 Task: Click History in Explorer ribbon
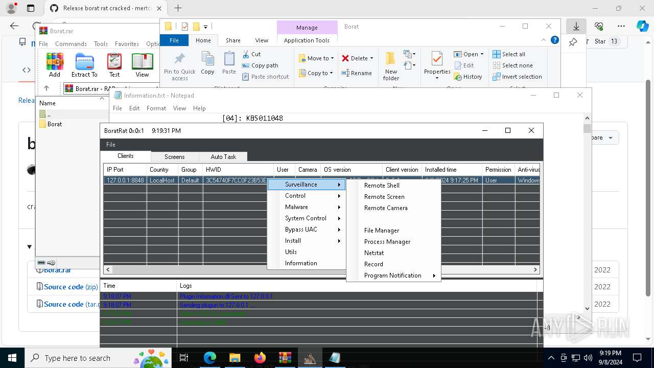pos(468,77)
